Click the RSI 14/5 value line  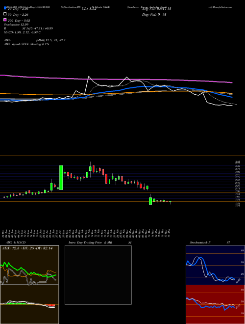tap(28, 28)
